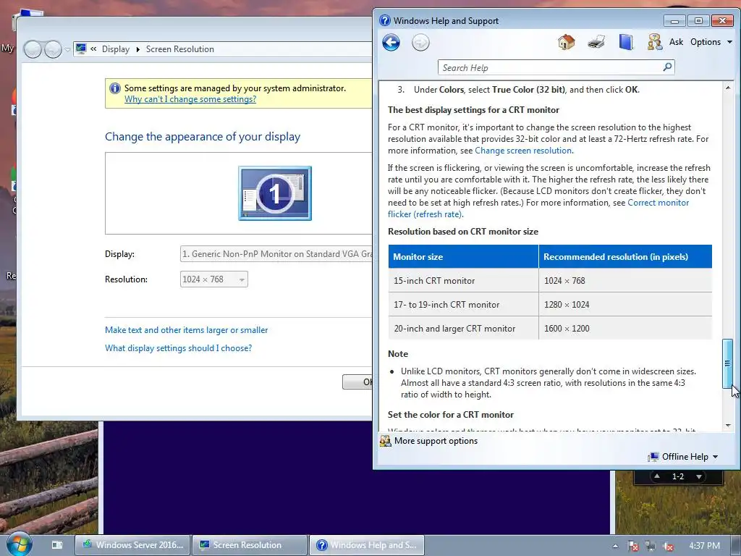Click the search magnifier icon
Viewport: 741px width, 556px height.
[x=667, y=67]
